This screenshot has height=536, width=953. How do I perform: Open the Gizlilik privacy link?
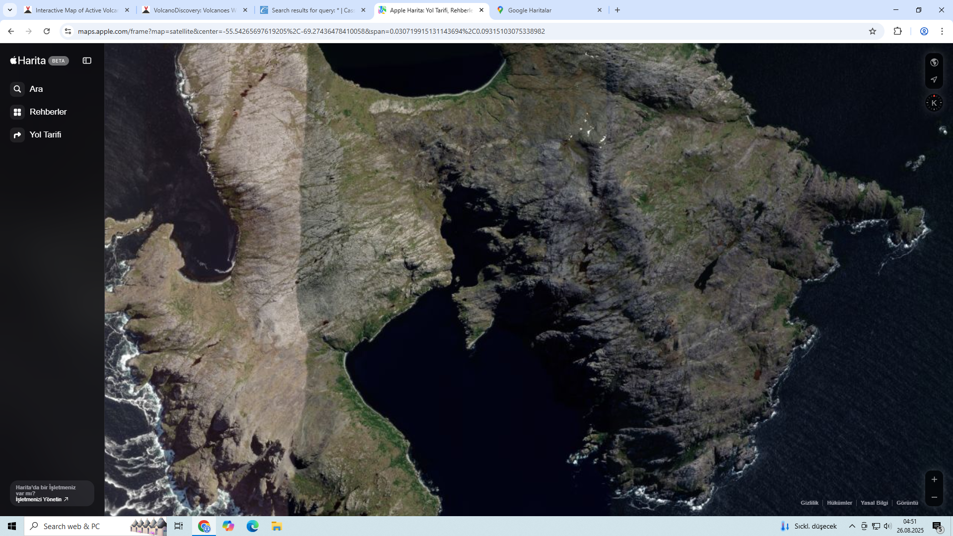tap(809, 503)
